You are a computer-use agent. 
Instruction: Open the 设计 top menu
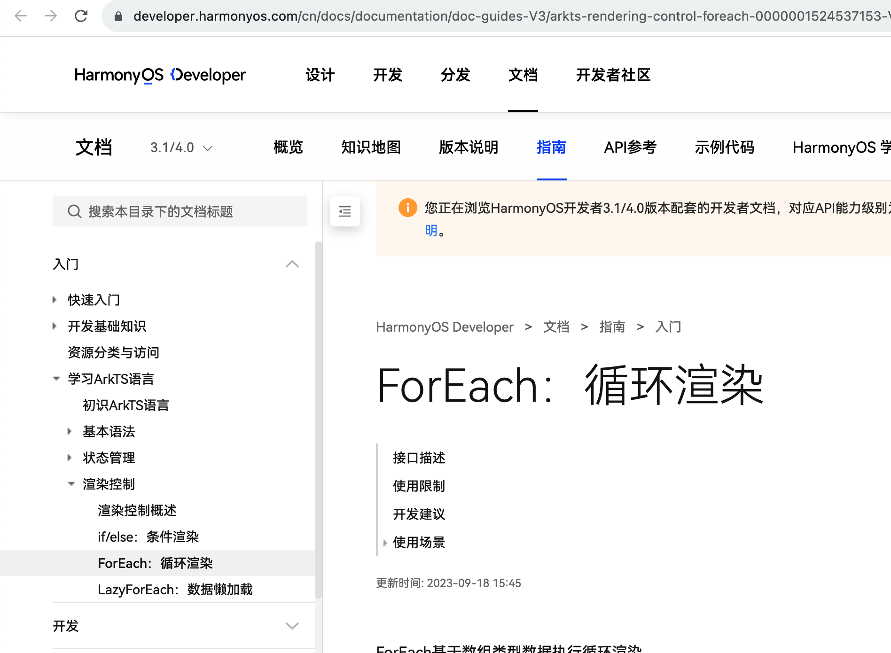click(320, 75)
